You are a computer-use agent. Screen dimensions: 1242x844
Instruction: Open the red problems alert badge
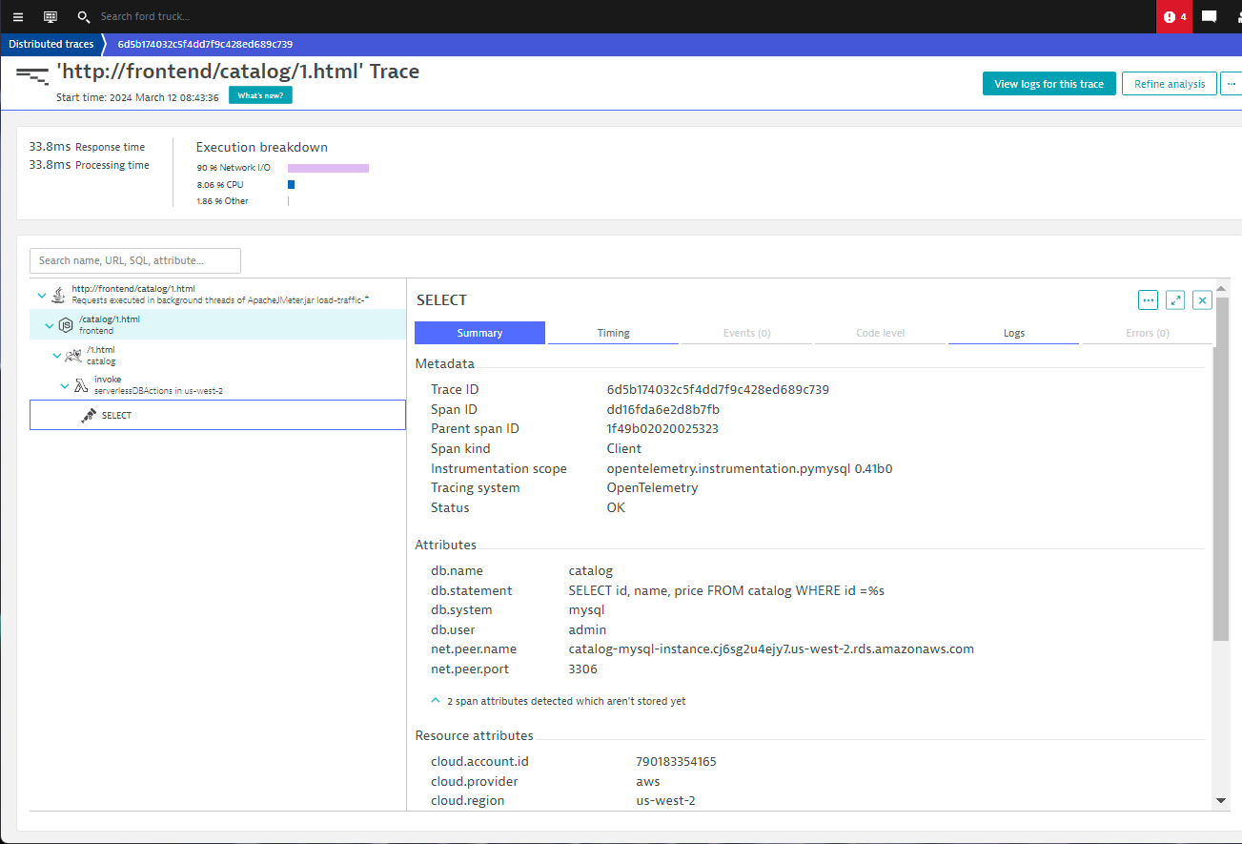[1174, 16]
